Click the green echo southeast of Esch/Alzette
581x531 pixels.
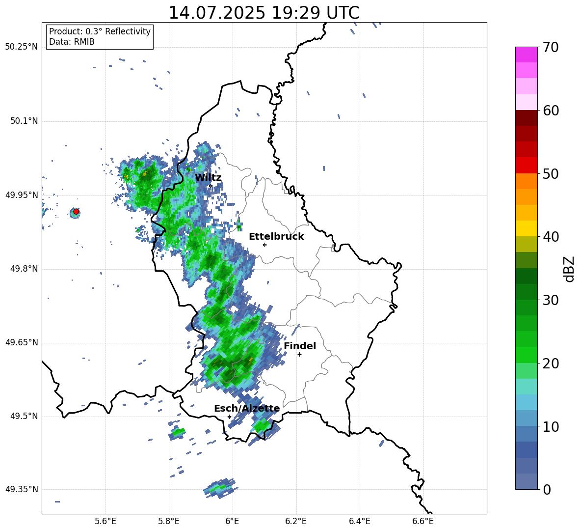[x=262, y=426]
